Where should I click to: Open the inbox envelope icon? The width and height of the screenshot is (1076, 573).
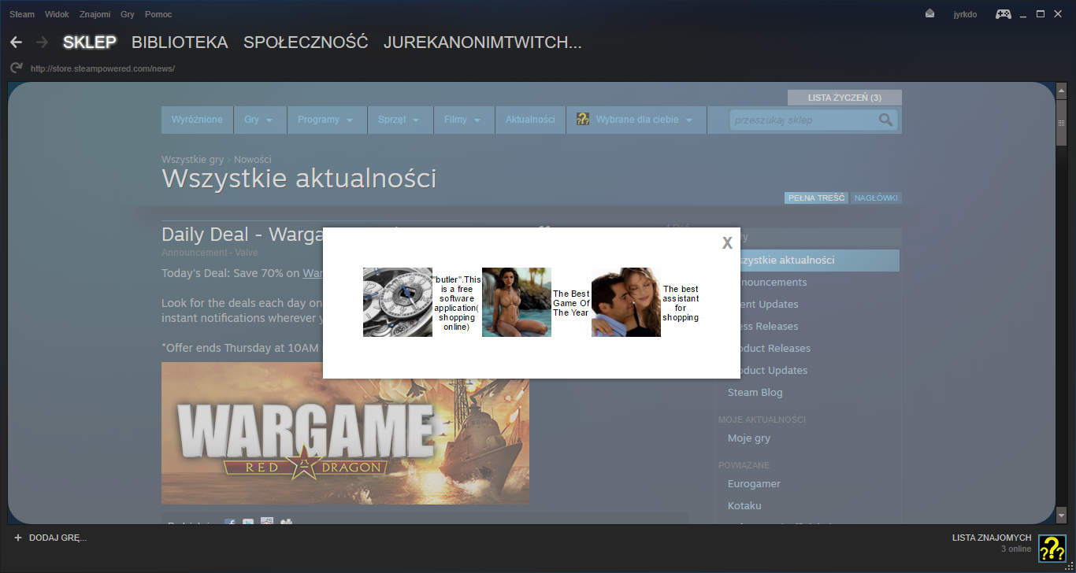[929, 14]
